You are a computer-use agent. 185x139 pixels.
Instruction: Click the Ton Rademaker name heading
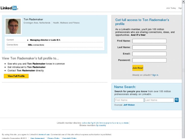33,19
